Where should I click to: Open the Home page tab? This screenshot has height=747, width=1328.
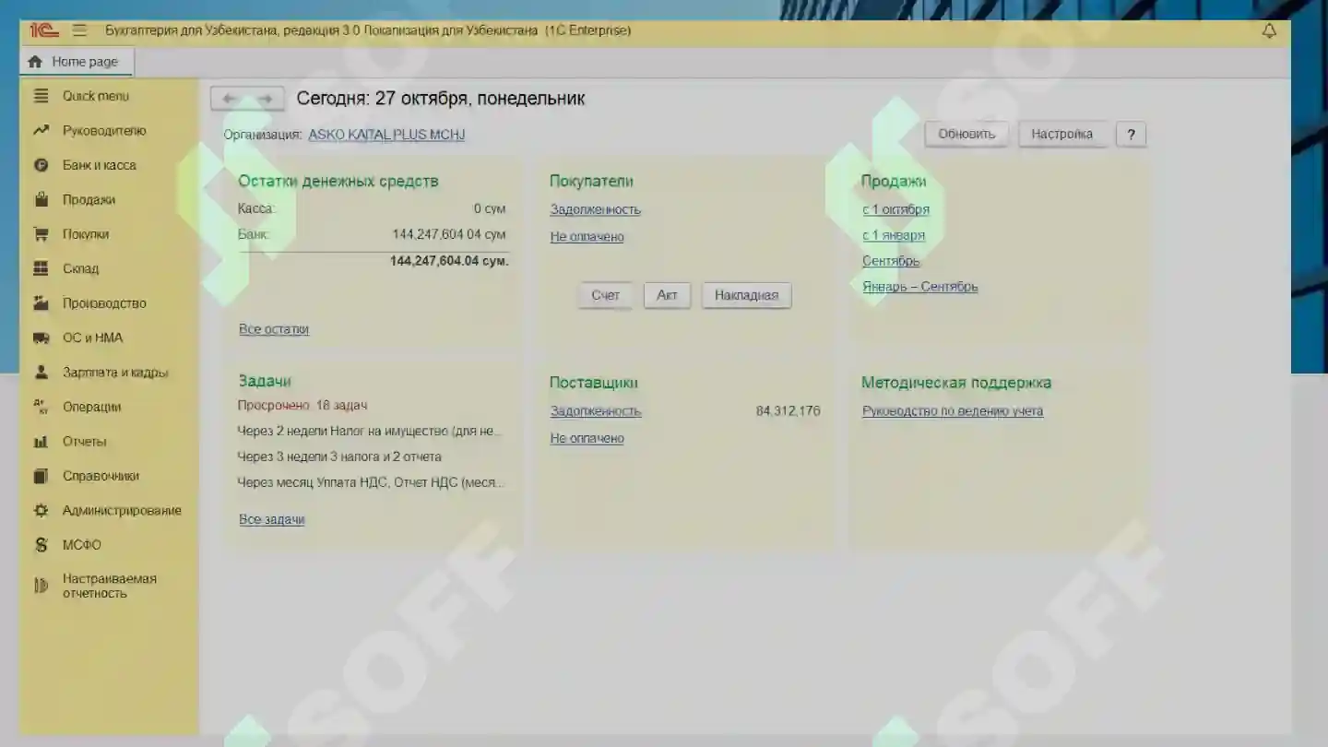[76, 62]
